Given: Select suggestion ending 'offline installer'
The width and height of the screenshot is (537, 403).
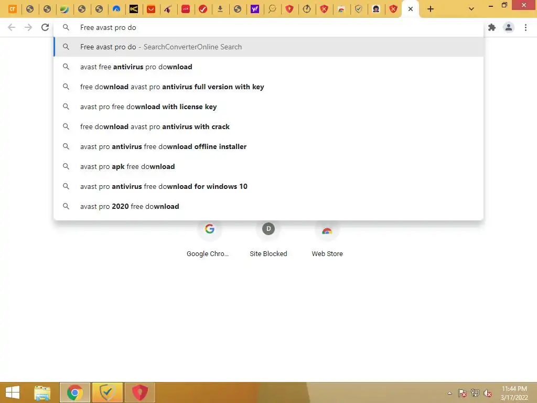Looking at the screenshot, I should pyautogui.click(x=268, y=146).
